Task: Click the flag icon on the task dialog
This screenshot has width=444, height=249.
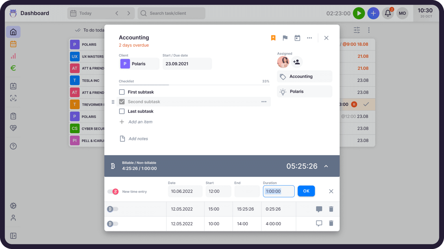Action: [x=285, y=38]
